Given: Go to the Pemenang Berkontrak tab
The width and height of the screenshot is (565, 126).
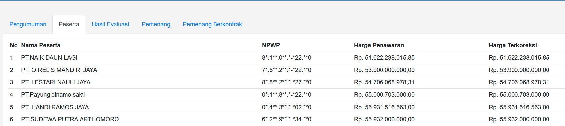Looking at the screenshot, I should pyautogui.click(x=212, y=24).
